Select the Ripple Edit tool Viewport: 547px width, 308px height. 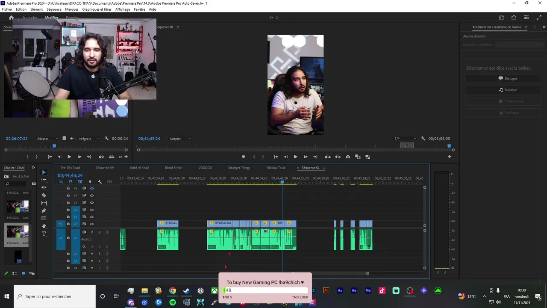44,187
